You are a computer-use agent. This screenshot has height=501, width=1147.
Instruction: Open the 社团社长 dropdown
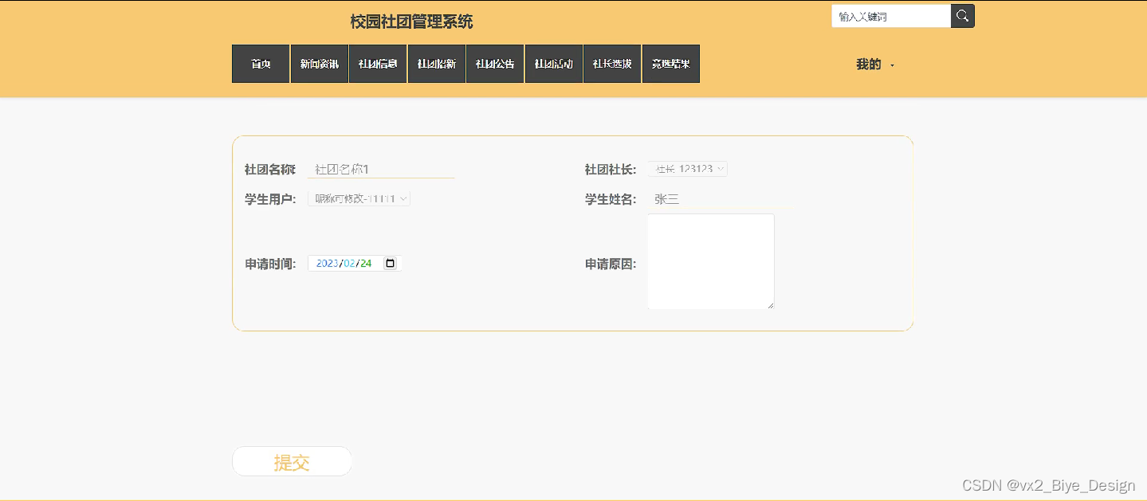[688, 169]
